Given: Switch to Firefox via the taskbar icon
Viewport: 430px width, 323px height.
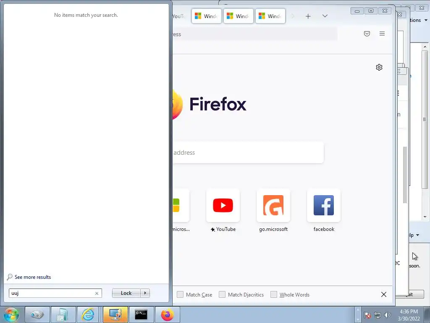Looking at the screenshot, I should tap(167, 315).
